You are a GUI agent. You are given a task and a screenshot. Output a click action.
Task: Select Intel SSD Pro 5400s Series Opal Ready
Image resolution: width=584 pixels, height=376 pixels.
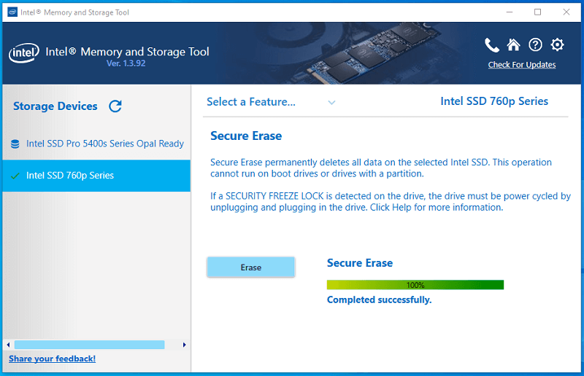coord(96,144)
